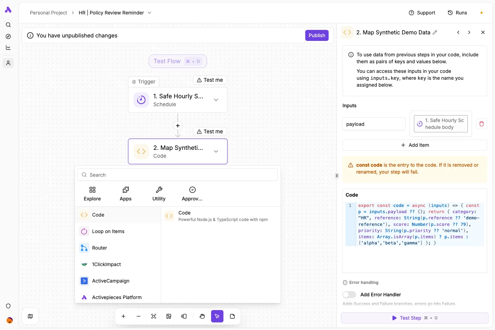Select Loop on Items piece
The width and height of the screenshot is (495, 330).
118,231
